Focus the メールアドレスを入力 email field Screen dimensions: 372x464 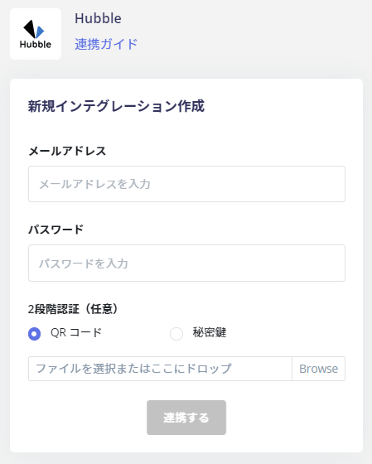[186, 184]
